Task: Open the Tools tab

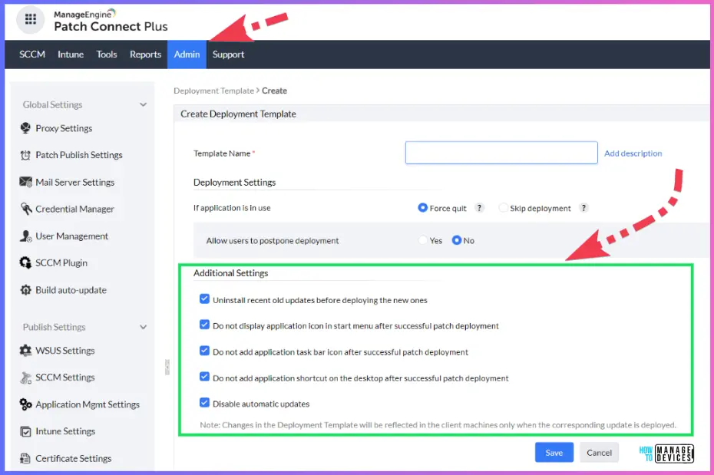Action: (107, 54)
